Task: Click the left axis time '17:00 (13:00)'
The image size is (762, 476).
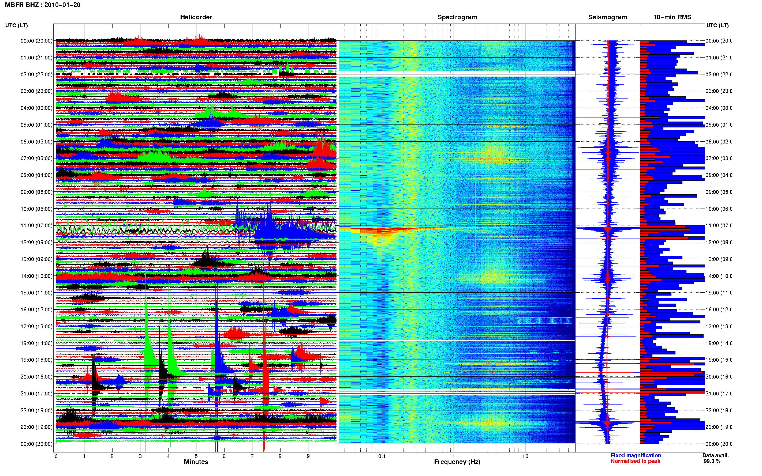Action: (36, 326)
